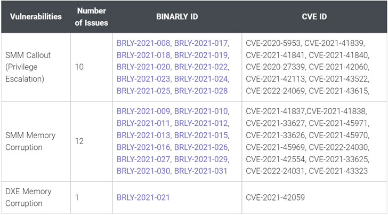Click the BRLY-2021-022 link
This screenshot has height=215, width=388.
[201, 67]
